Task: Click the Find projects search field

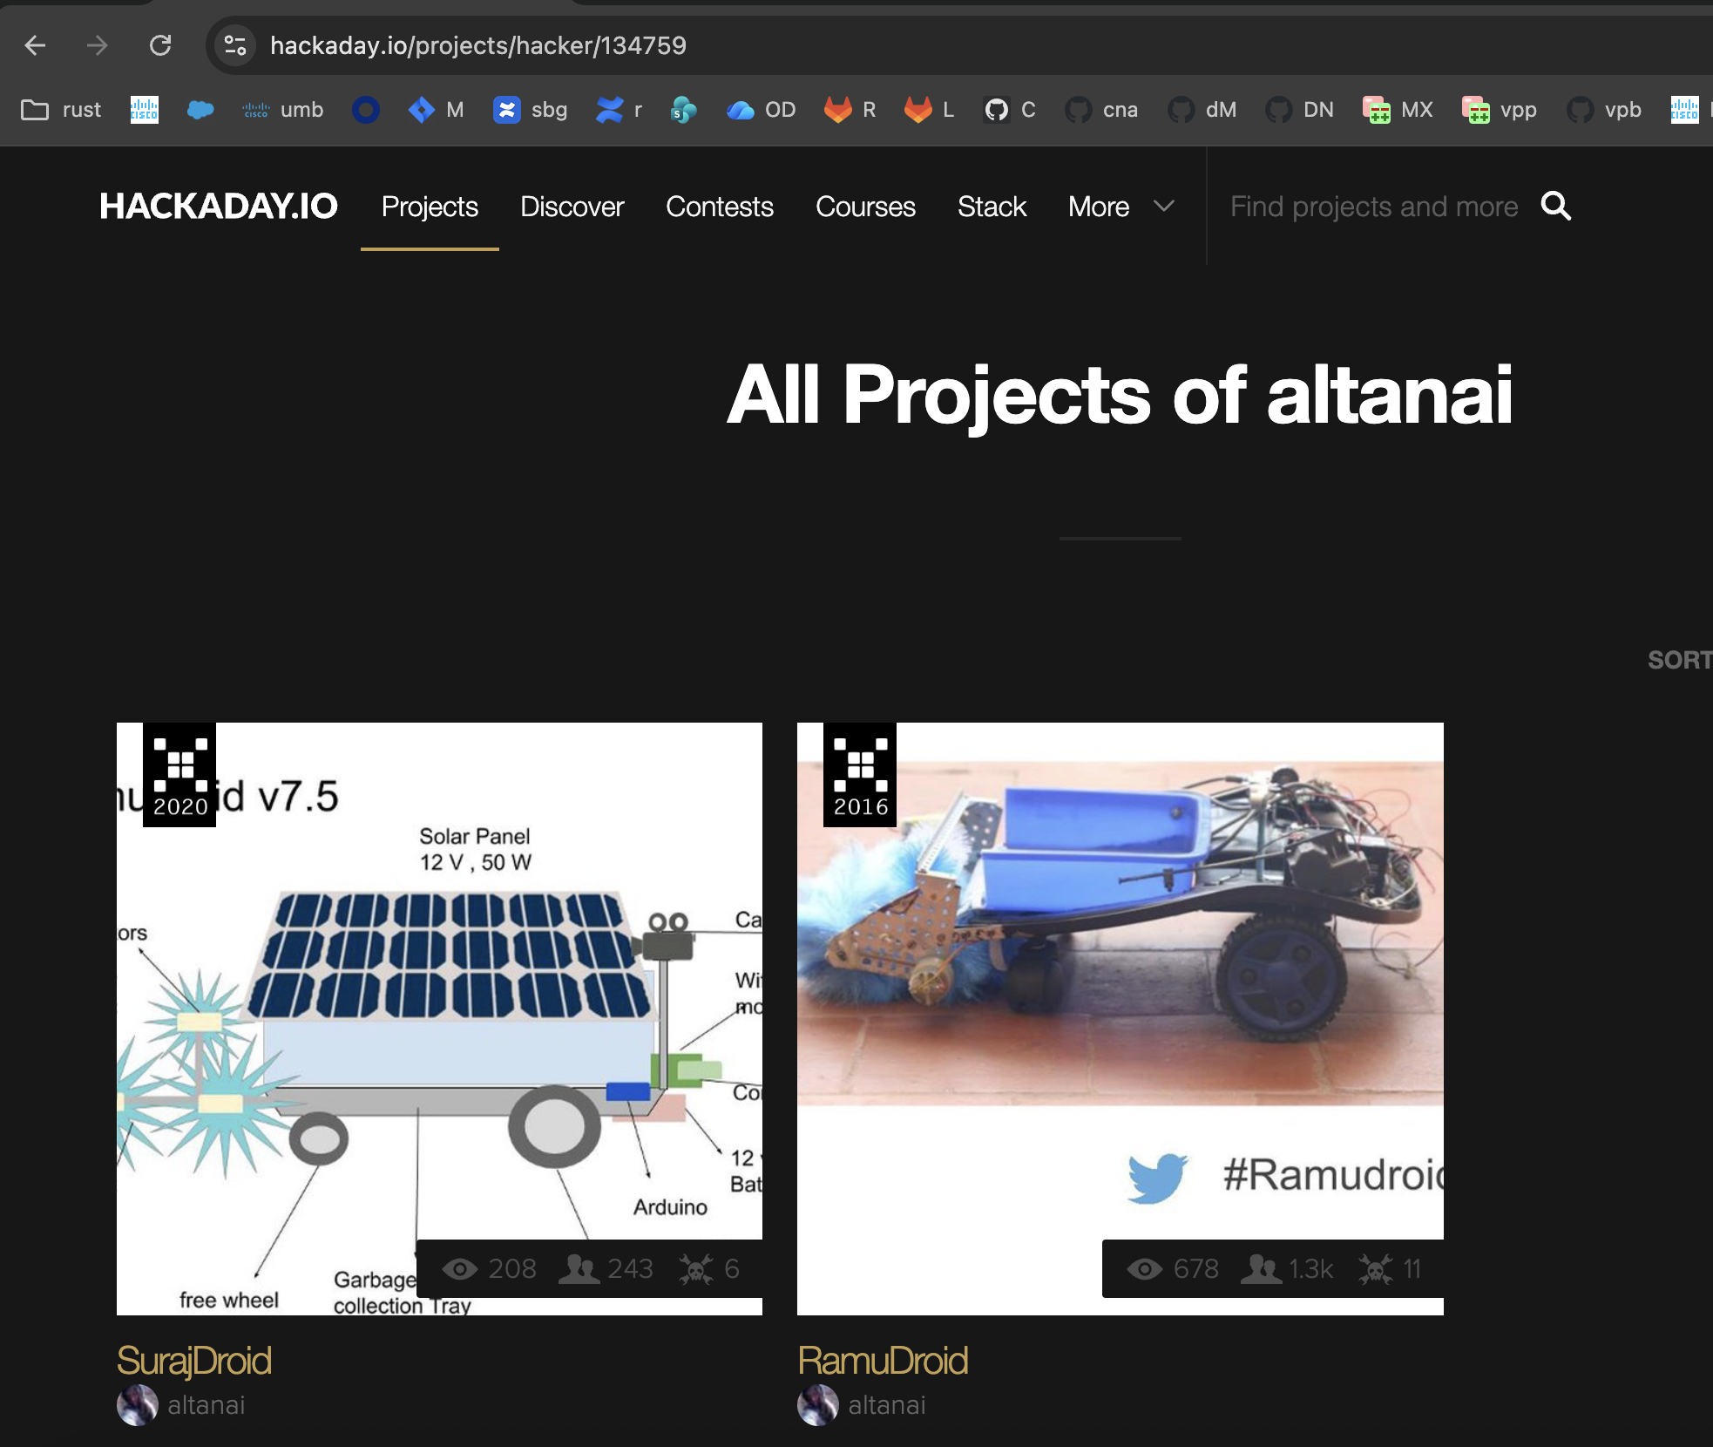Action: tap(1373, 207)
